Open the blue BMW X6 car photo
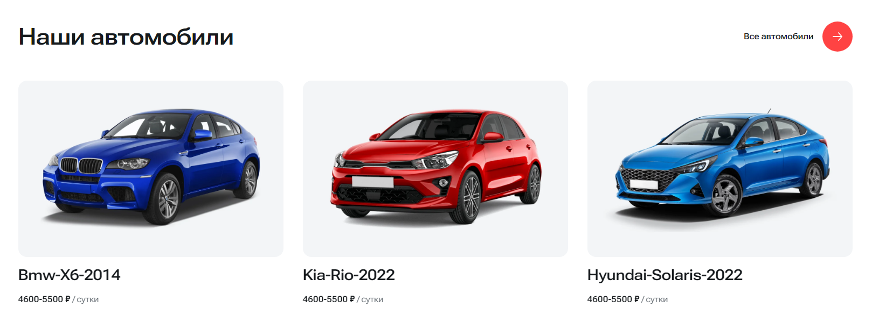 tap(151, 169)
